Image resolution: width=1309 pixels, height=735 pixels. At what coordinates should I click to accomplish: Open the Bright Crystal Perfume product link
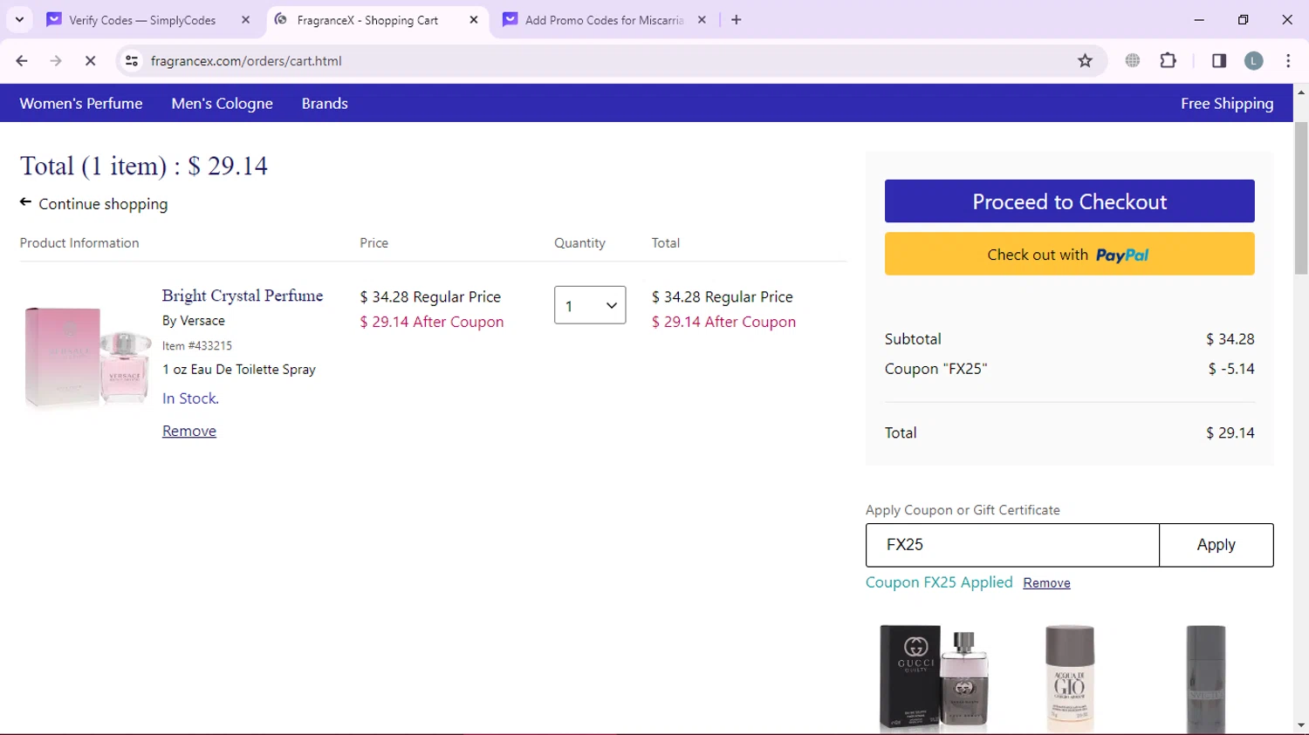coord(243,296)
